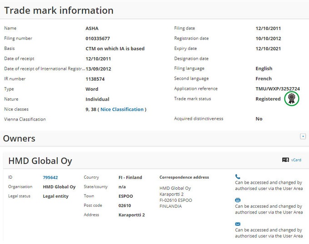This screenshot has width=309, height=244.
Task: Download the vCard link for HMD Global Oy
Action: click(x=296, y=160)
